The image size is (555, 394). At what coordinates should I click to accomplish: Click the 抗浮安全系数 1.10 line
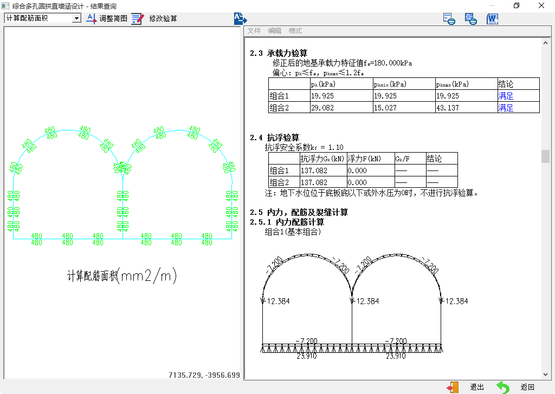point(304,147)
